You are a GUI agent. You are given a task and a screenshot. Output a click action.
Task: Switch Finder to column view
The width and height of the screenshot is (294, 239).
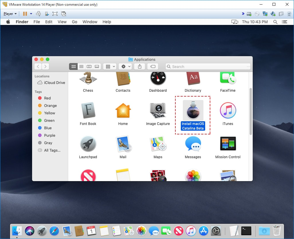(89, 66)
